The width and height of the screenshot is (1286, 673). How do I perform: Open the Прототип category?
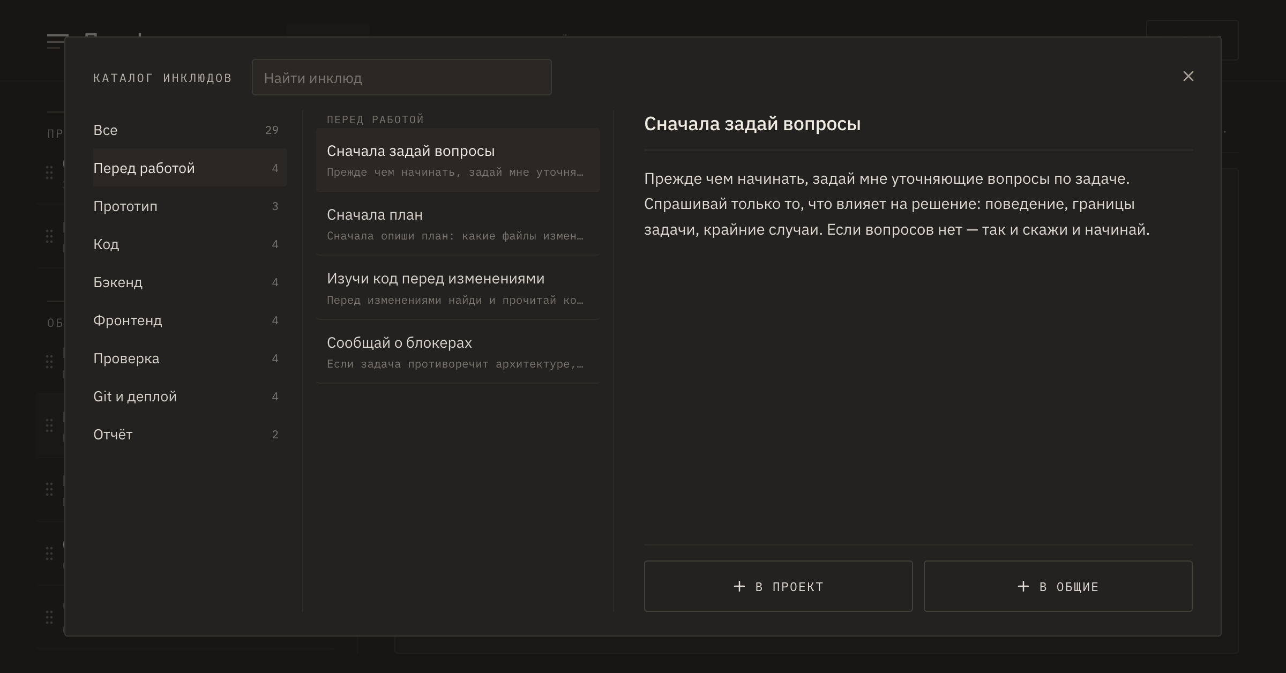(190, 206)
